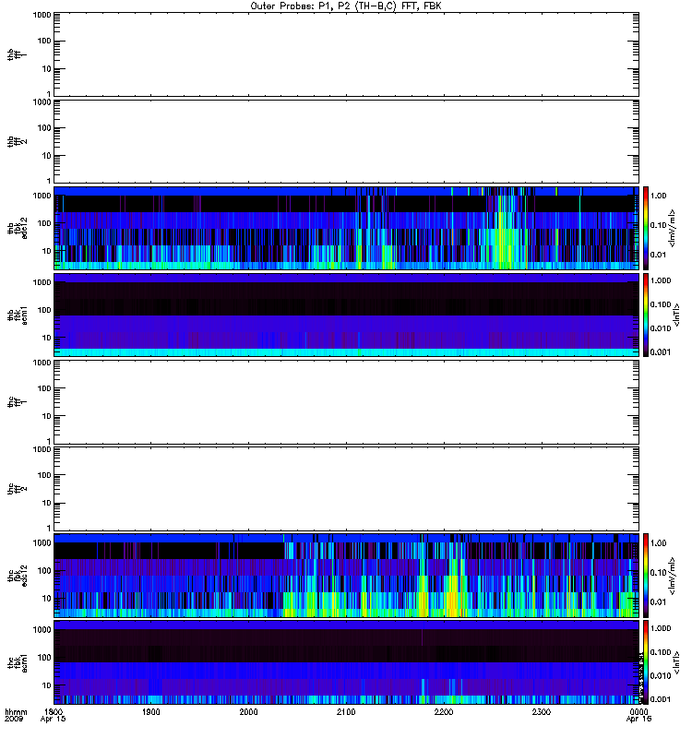This screenshot has width=692, height=738.
Task: Select the 'thc fbk edc12' axis label
Action: (x=18, y=575)
